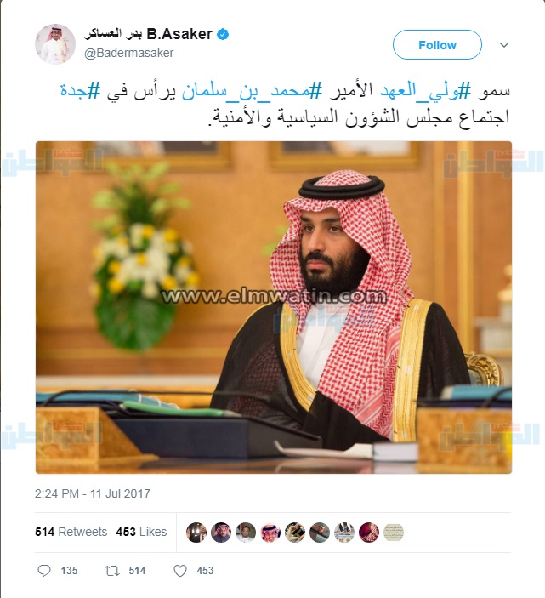View the 514 Retweets list
This screenshot has width=545, height=598.
[71, 532]
